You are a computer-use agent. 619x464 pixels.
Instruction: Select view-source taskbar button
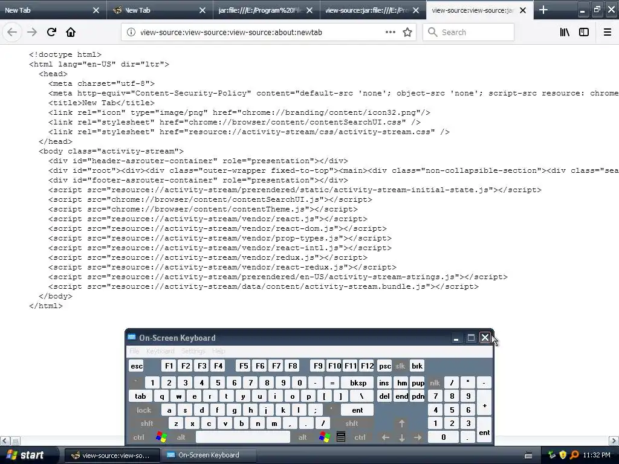[x=111, y=456]
